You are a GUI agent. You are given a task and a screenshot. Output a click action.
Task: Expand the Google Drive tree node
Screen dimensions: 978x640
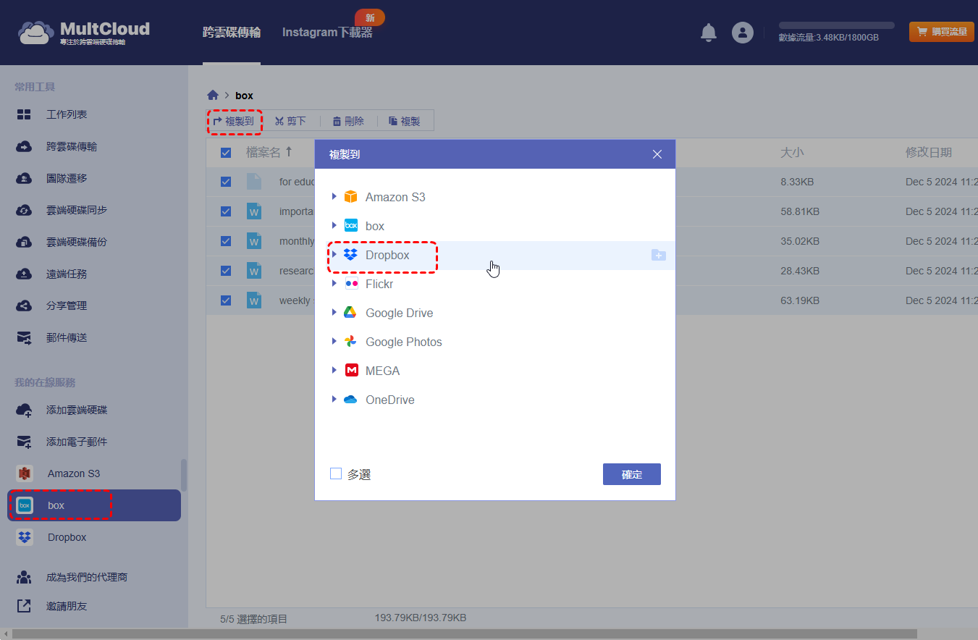[334, 313]
